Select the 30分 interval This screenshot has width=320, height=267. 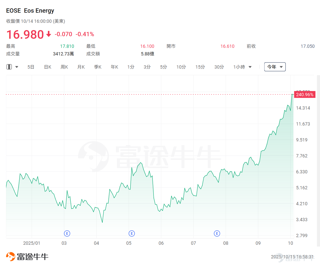[x=219, y=67]
